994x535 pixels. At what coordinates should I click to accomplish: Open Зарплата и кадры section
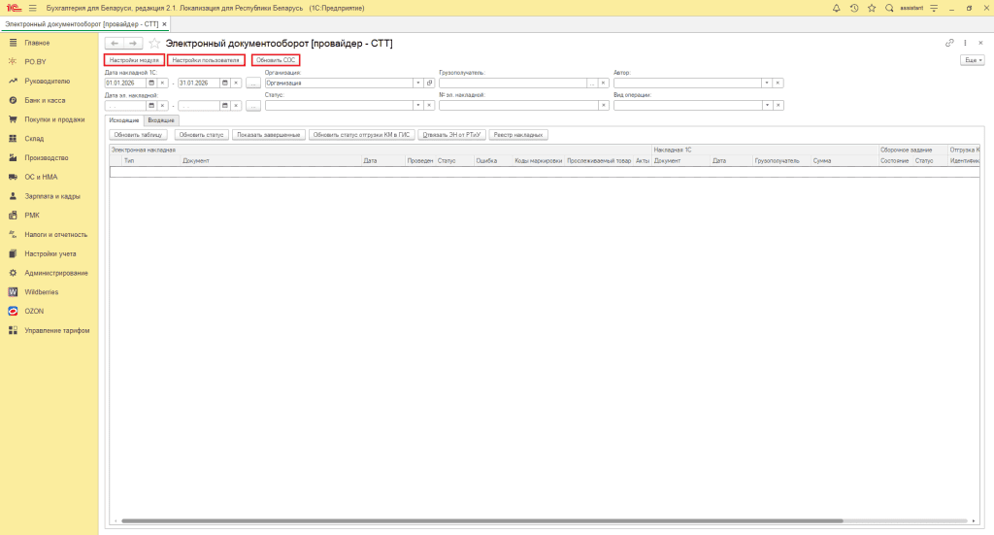coord(52,196)
